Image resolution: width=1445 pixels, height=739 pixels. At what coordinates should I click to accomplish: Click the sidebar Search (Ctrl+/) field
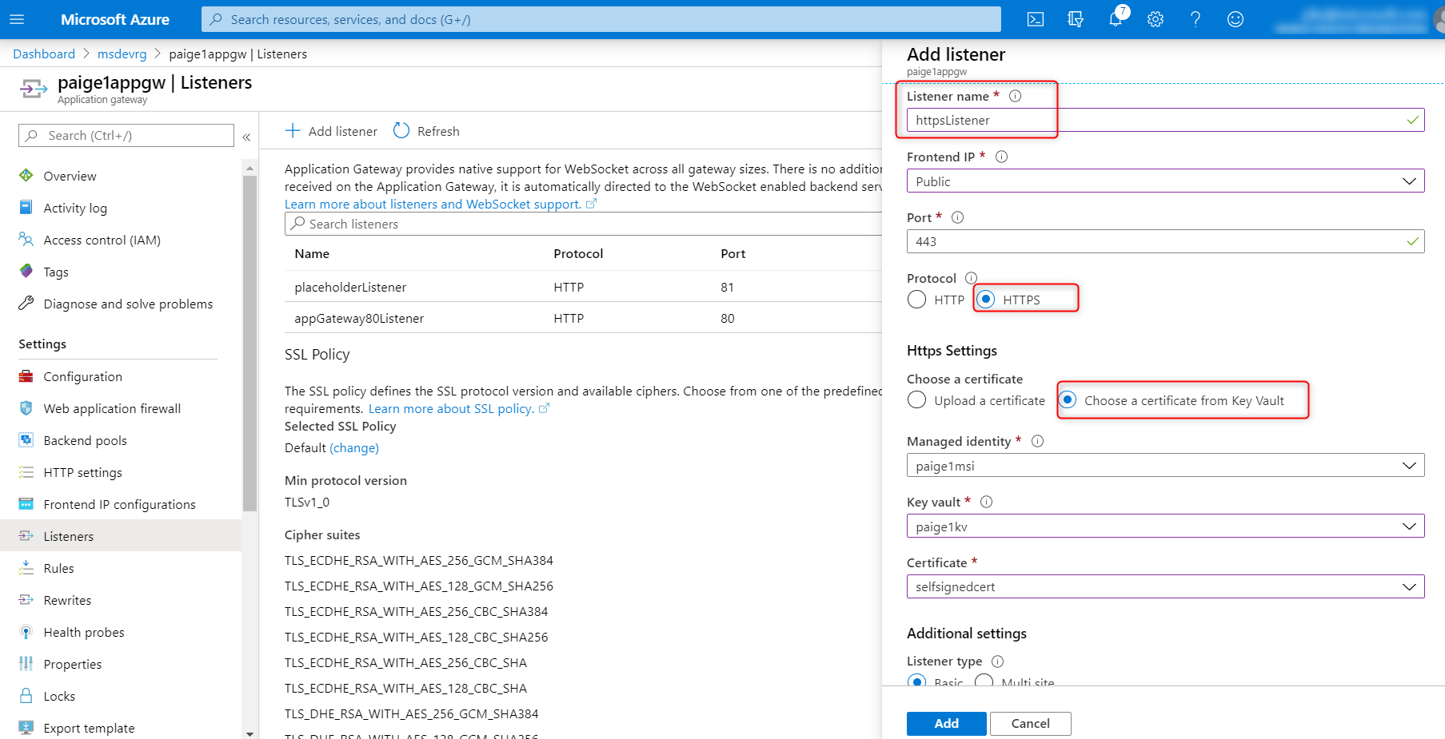[126, 135]
